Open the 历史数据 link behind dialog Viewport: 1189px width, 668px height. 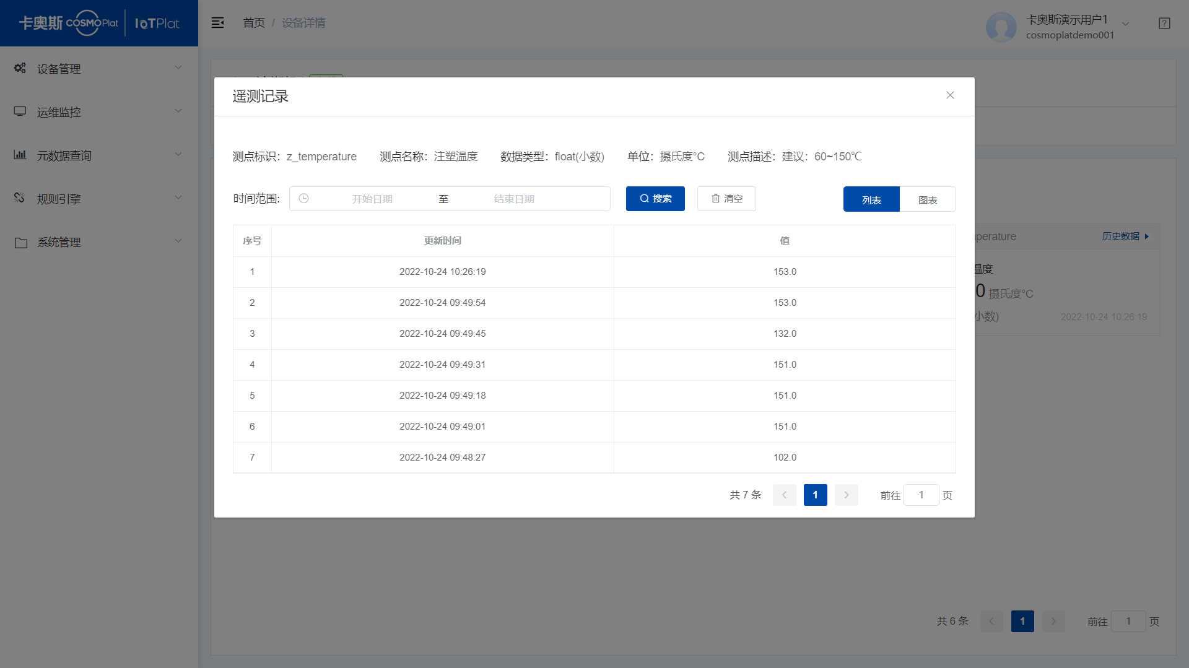1125,236
